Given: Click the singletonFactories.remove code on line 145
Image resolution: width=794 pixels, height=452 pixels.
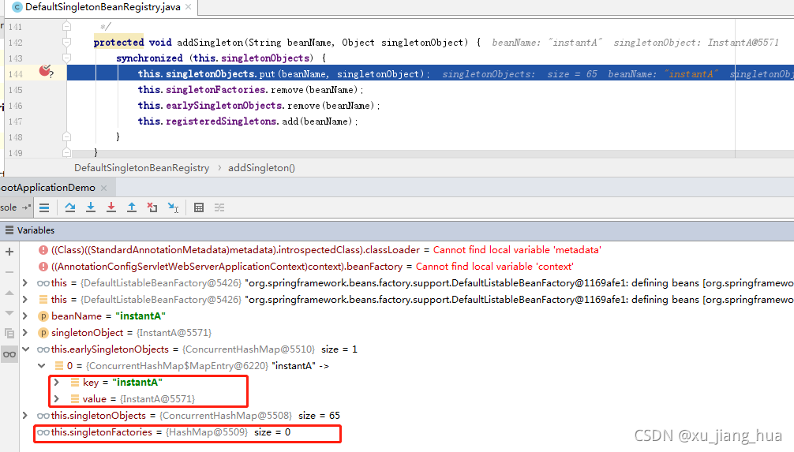Looking at the screenshot, I should pyautogui.click(x=251, y=90).
